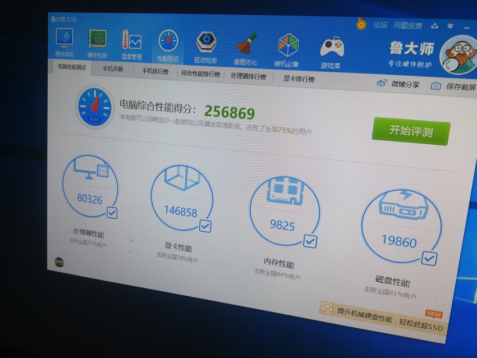Select the 性能测试 performance test section
Image resolution: width=477 pixels, height=358 pixels.
point(168,45)
